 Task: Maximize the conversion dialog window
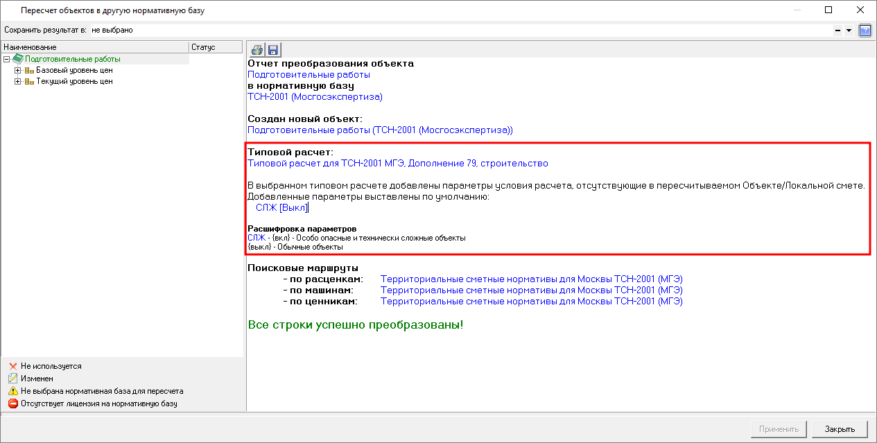click(828, 10)
